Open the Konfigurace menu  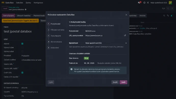(x=38, y=3)
